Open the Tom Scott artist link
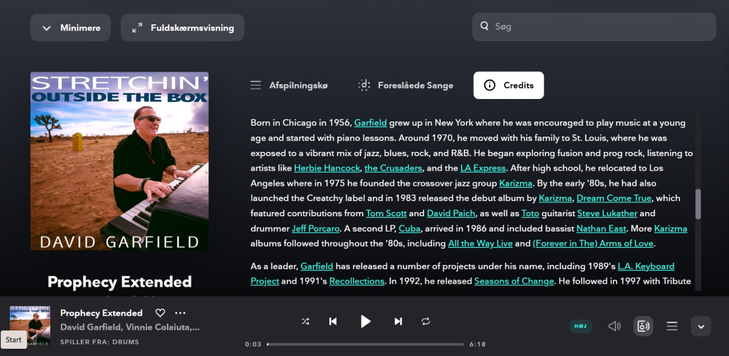The image size is (729, 356). 386,213
